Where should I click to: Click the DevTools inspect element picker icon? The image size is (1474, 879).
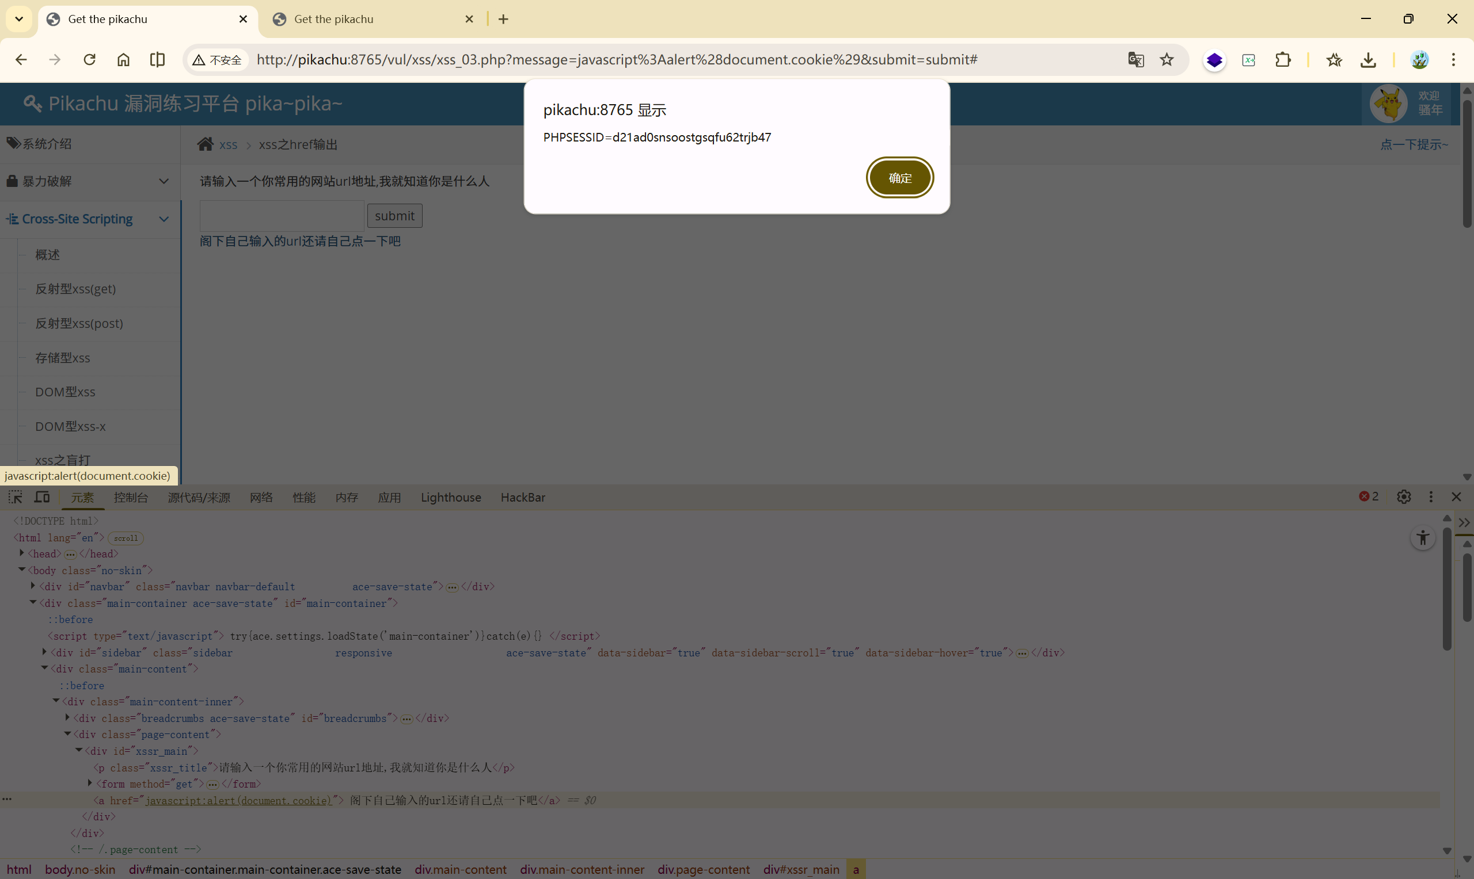pos(16,497)
